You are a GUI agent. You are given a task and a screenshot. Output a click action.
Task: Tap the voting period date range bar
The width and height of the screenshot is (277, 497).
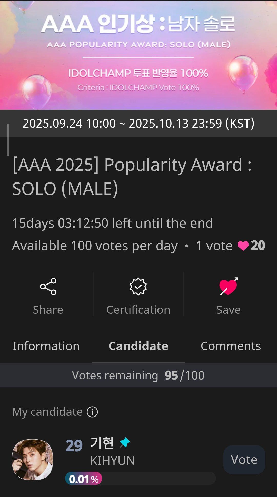(x=138, y=124)
